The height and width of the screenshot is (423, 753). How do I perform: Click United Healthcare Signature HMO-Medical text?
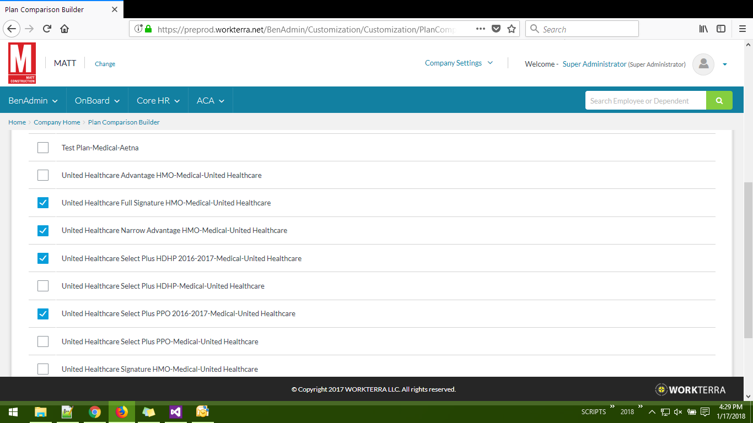(160, 369)
